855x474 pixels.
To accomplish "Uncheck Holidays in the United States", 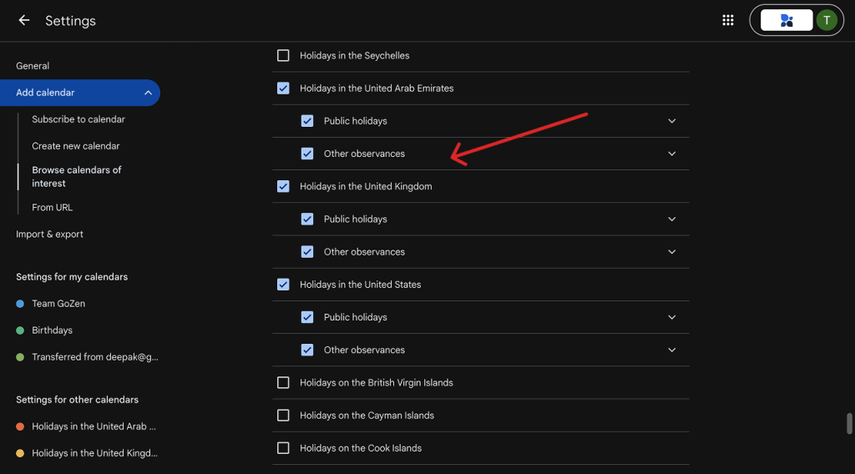I will 283,285.
